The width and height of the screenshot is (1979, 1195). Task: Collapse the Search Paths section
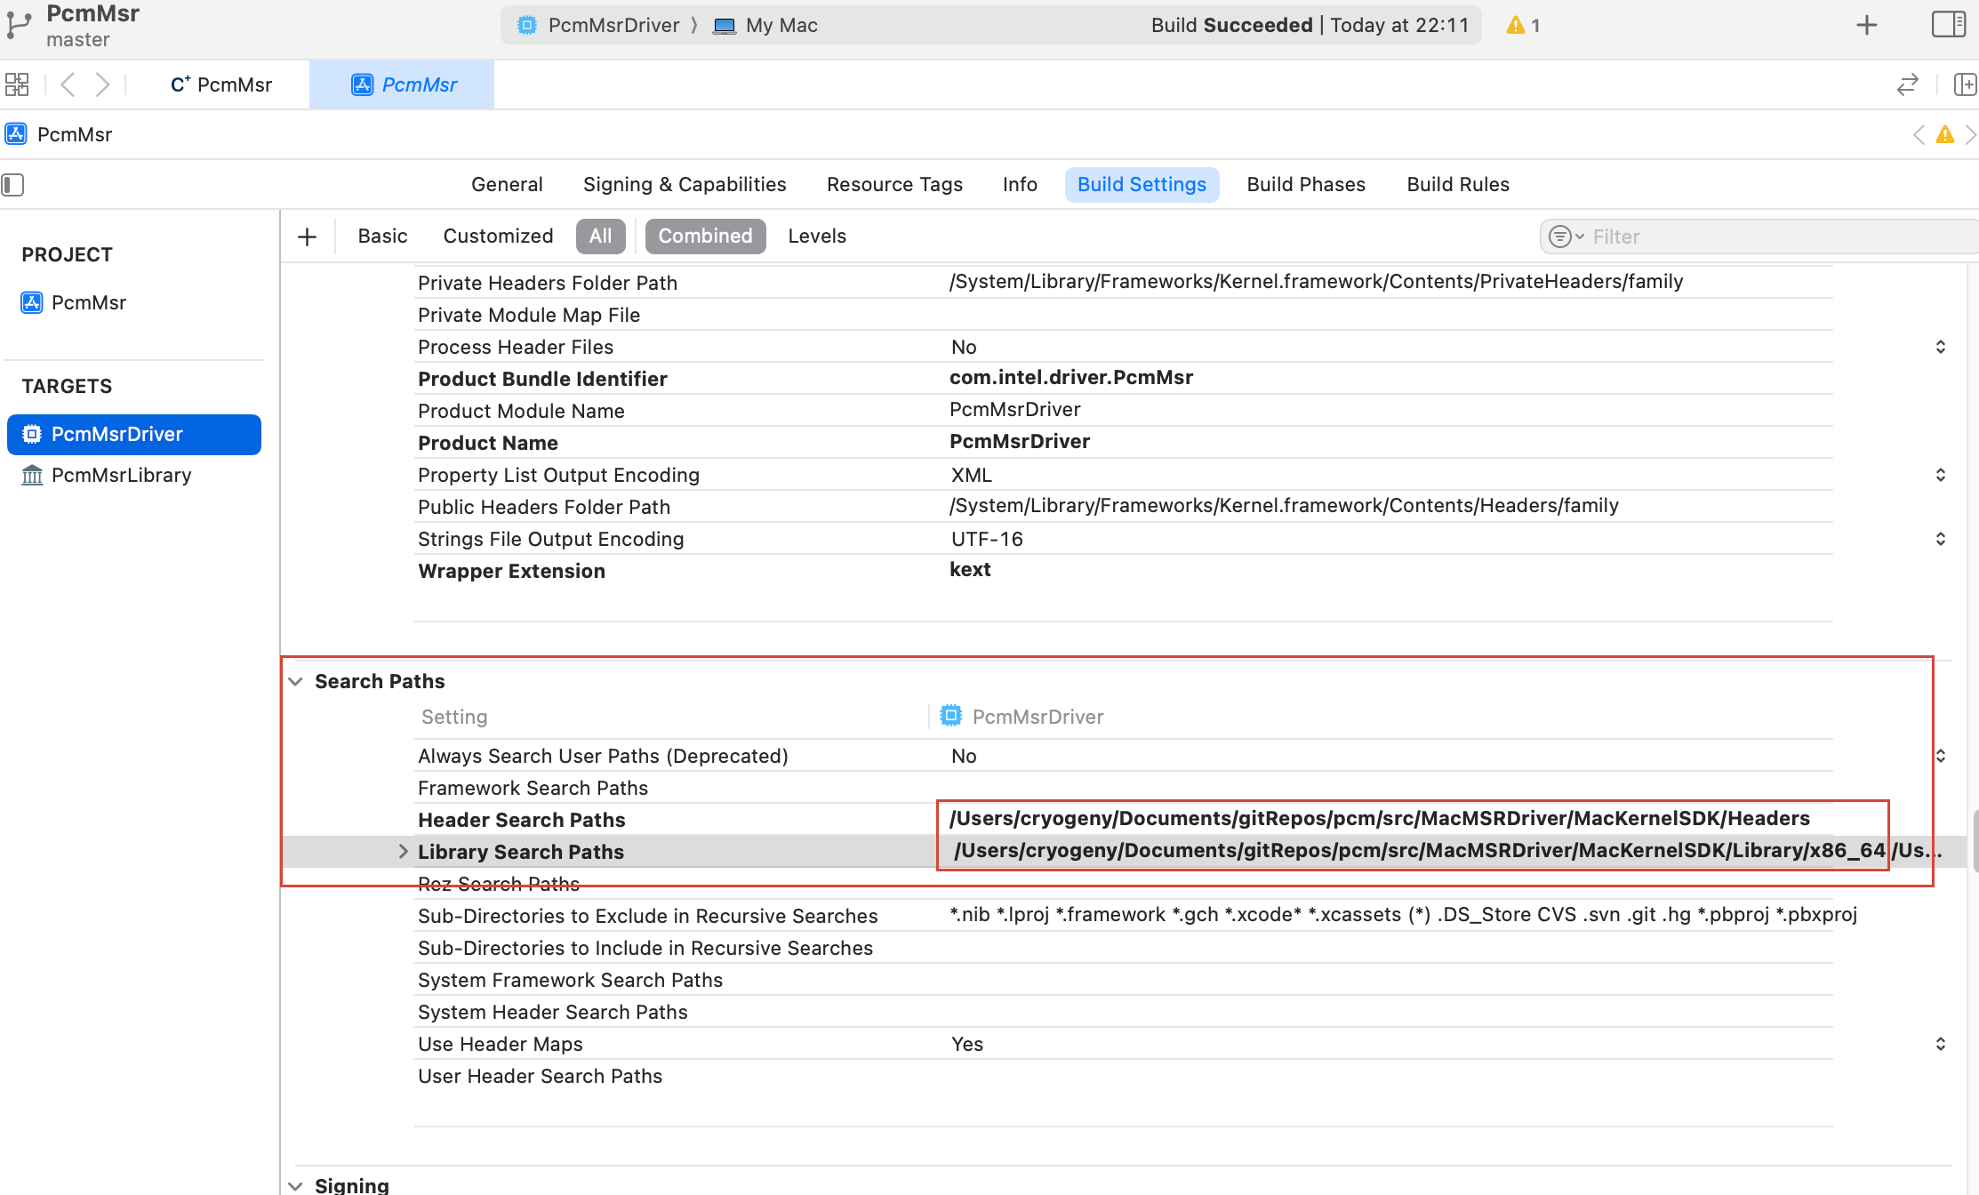(x=296, y=681)
